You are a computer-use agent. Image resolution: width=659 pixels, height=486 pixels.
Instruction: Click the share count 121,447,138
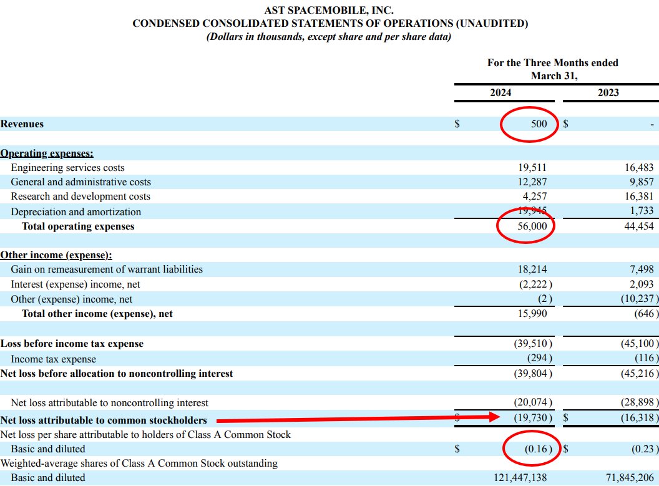[x=520, y=478]
